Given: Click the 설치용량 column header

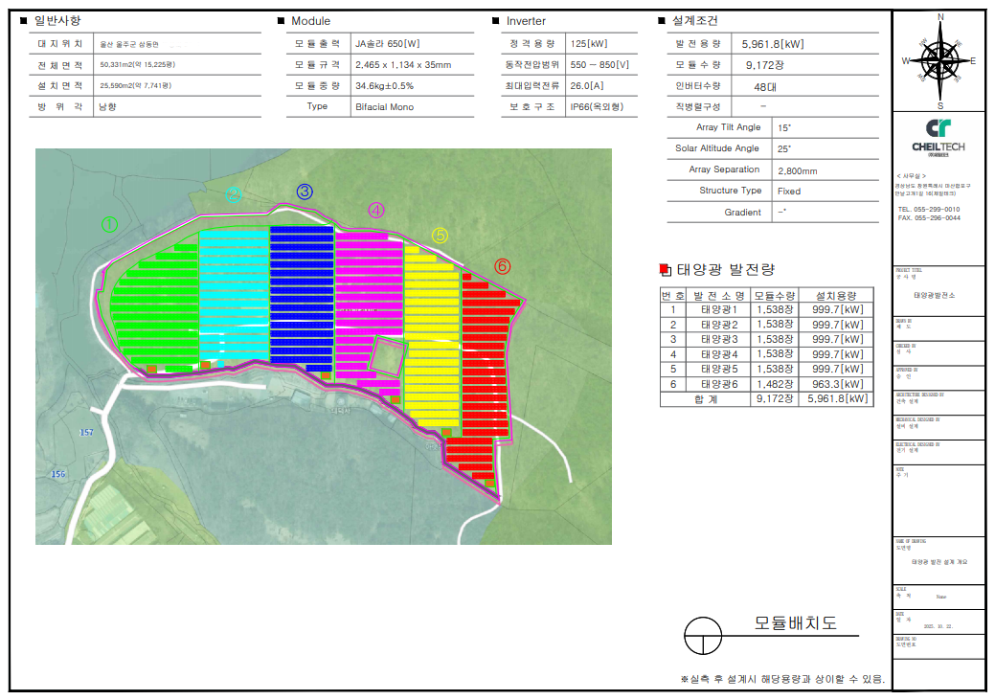Looking at the screenshot, I should click(836, 295).
